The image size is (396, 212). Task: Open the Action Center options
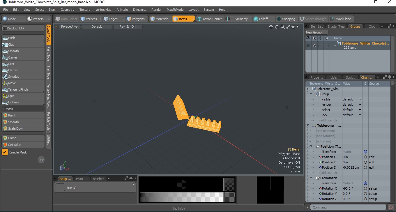point(210,19)
